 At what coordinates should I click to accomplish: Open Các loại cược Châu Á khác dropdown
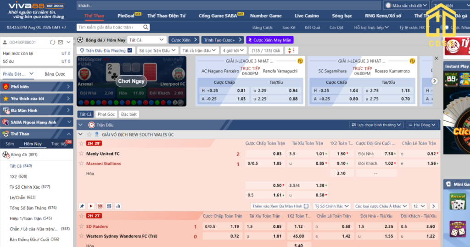pyautogui.click(x=380, y=206)
